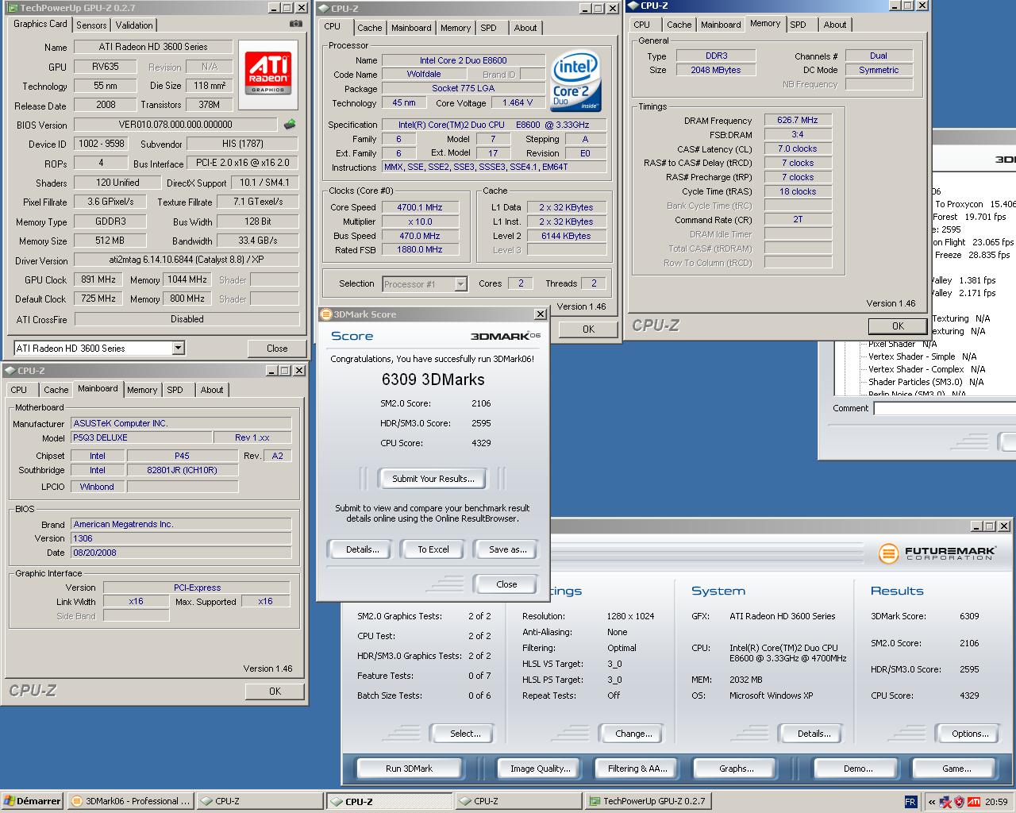The width and height of the screenshot is (1016, 813).
Task: Click the Pixel Shader N/A result row
Action: (x=902, y=344)
